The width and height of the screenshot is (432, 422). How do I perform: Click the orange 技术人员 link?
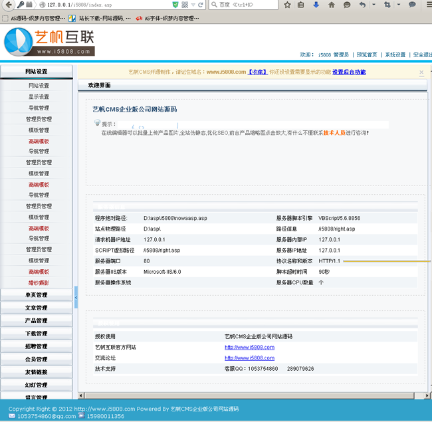pyautogui.click(x=334, y=133)
